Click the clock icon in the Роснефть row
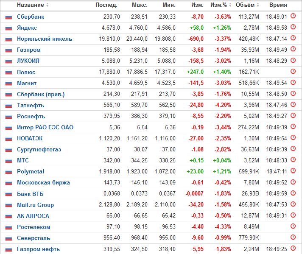 [x=293, y=115]
